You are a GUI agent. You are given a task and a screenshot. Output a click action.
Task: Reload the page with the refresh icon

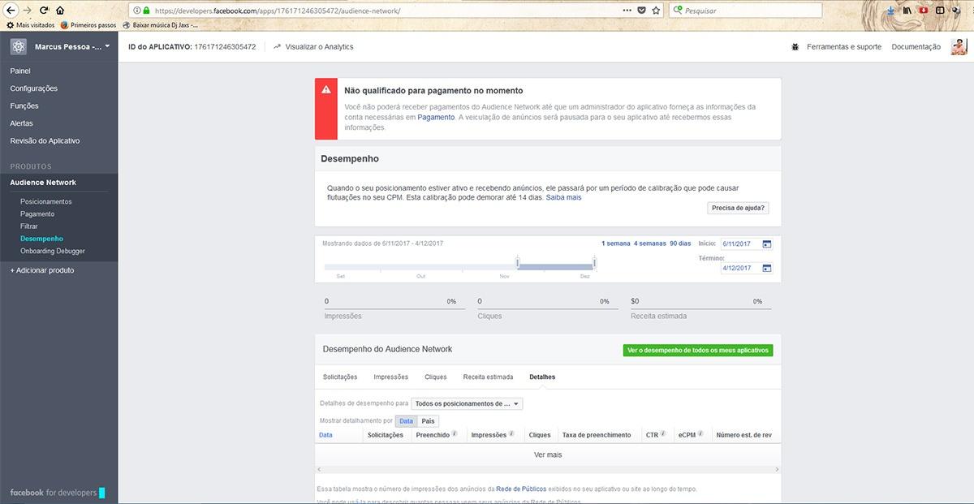click(x=44, y=11)
